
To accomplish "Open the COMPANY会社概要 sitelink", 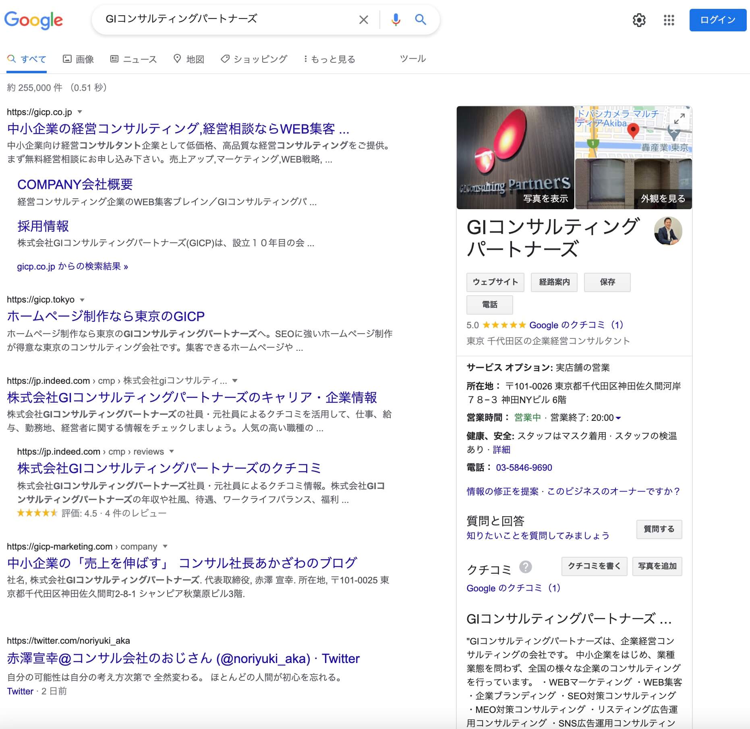I will tap(75, 184).
